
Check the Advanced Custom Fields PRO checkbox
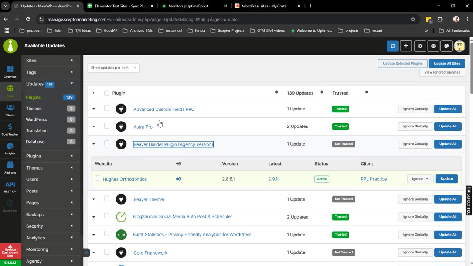coord(107,108)
